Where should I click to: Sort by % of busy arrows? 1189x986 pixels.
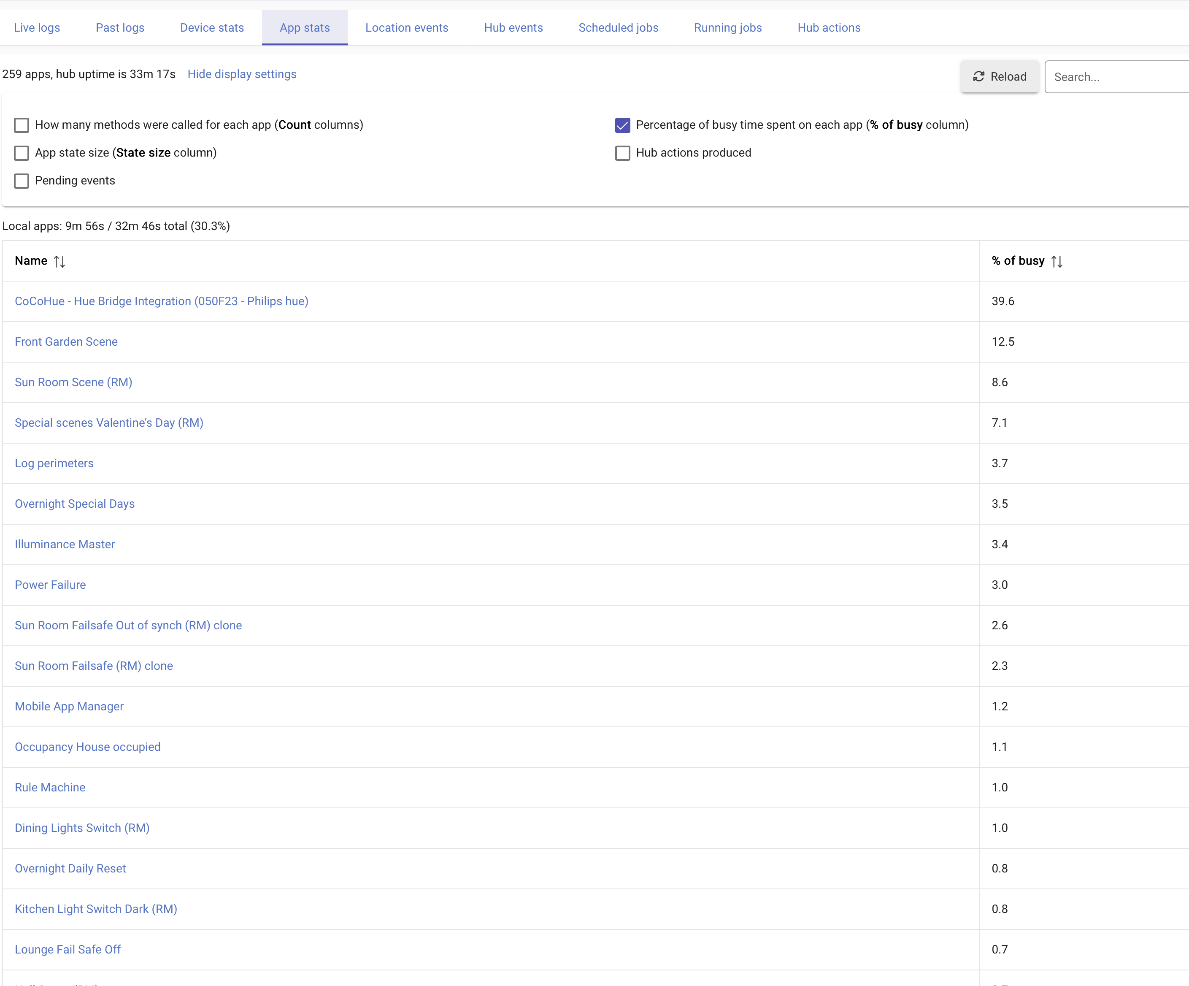click(x=1057, y=261)
